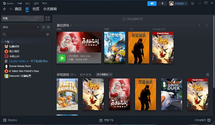Screen dimensions: 215x125
Task: Open the 好友 menu
Action: pyautogui.click(x=28, y=4)
